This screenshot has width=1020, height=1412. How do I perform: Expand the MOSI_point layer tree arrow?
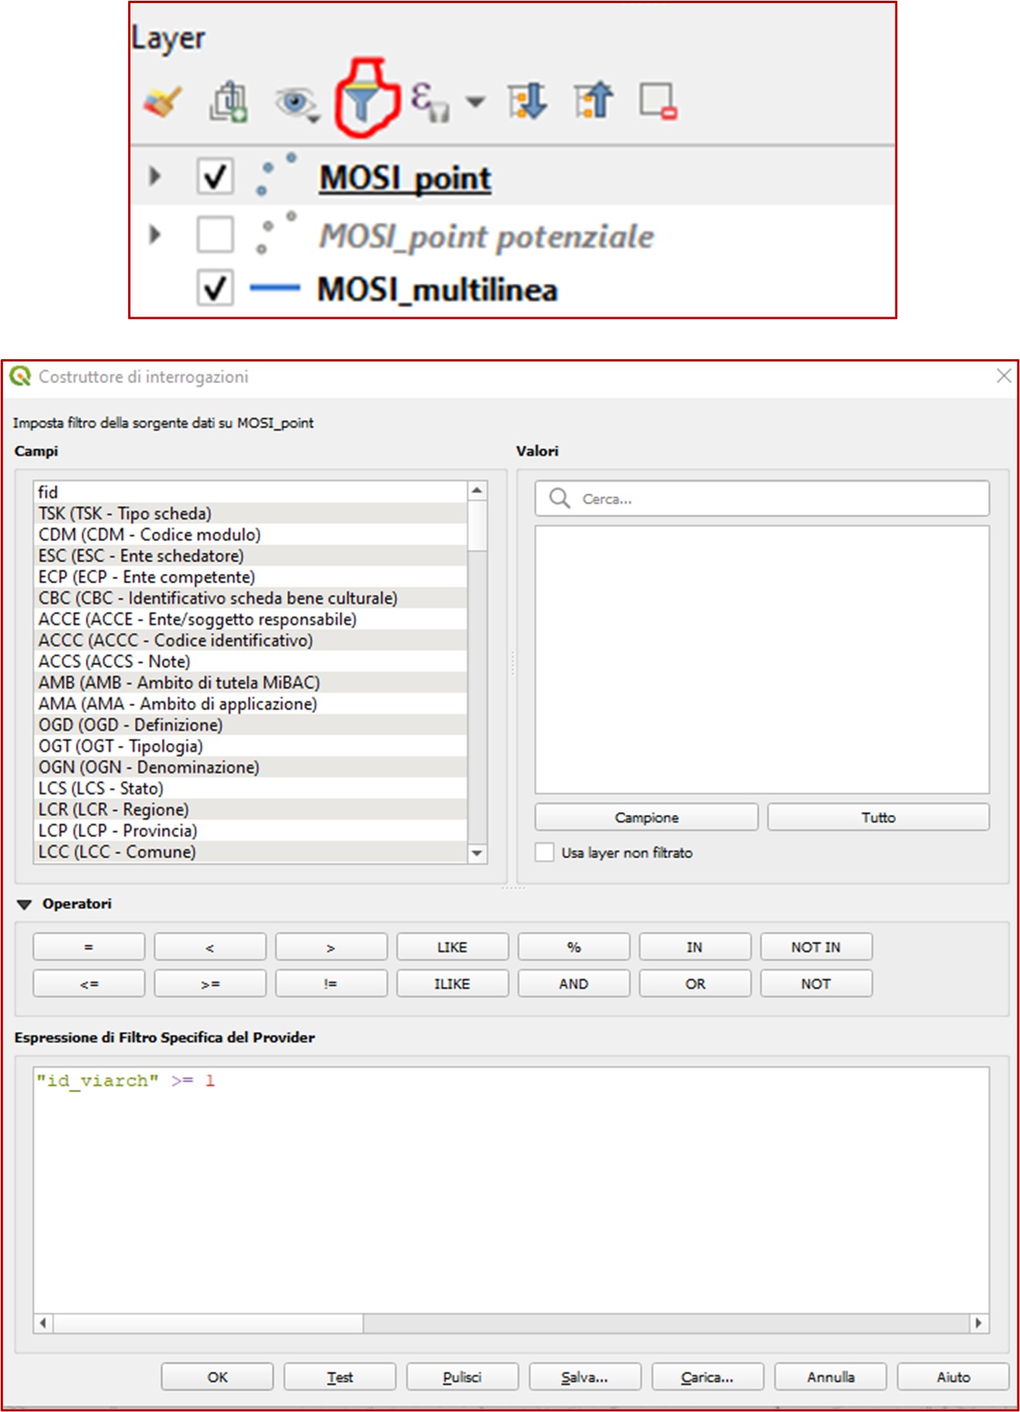154,177
